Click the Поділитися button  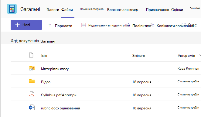(x=142, y=26)
